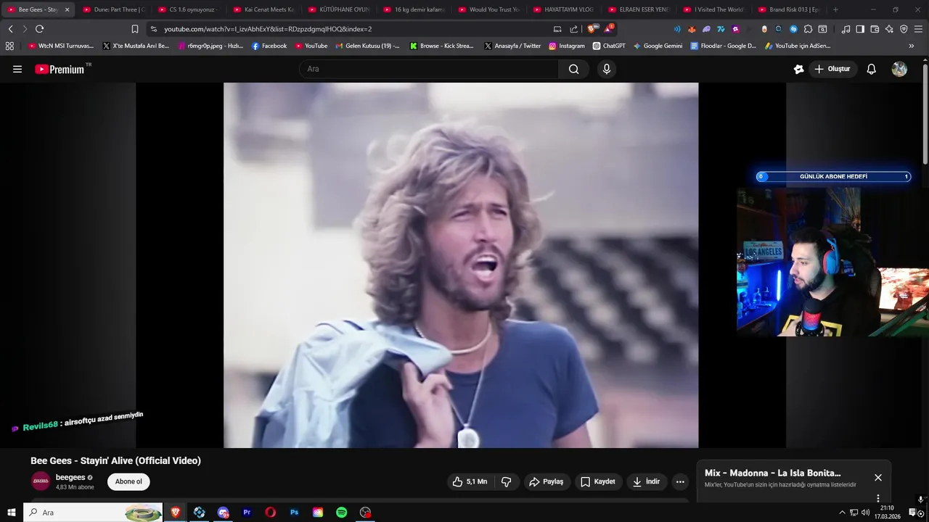Open the extensions puzzle icon

tap(808, 29)
